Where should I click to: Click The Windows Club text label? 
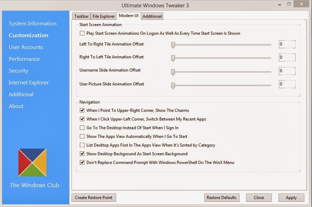[x=35, y=185]
